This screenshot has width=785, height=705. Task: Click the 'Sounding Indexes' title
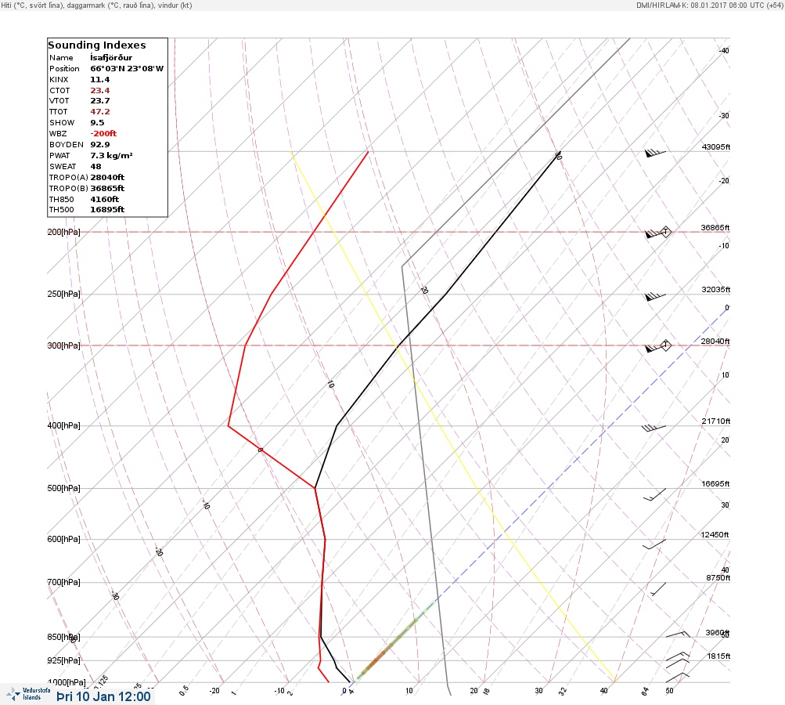pyautogui.click(x=96, y=45)
